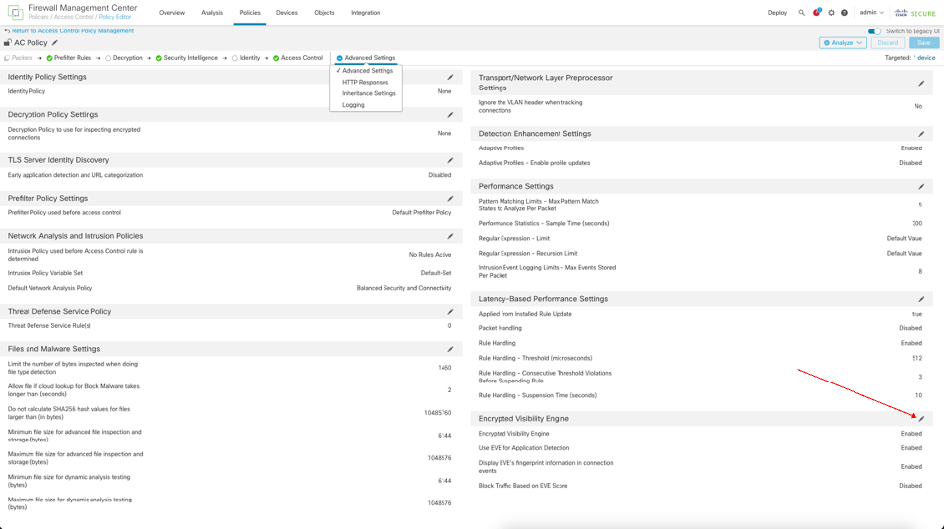
Task: Click Rule Handling - Suspension Time row
Action: pyautogui.click(x=701, y=395)
